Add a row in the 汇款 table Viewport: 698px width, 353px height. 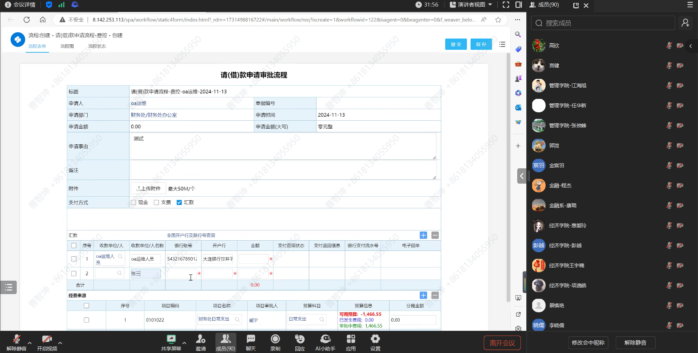tap(423, 235)
